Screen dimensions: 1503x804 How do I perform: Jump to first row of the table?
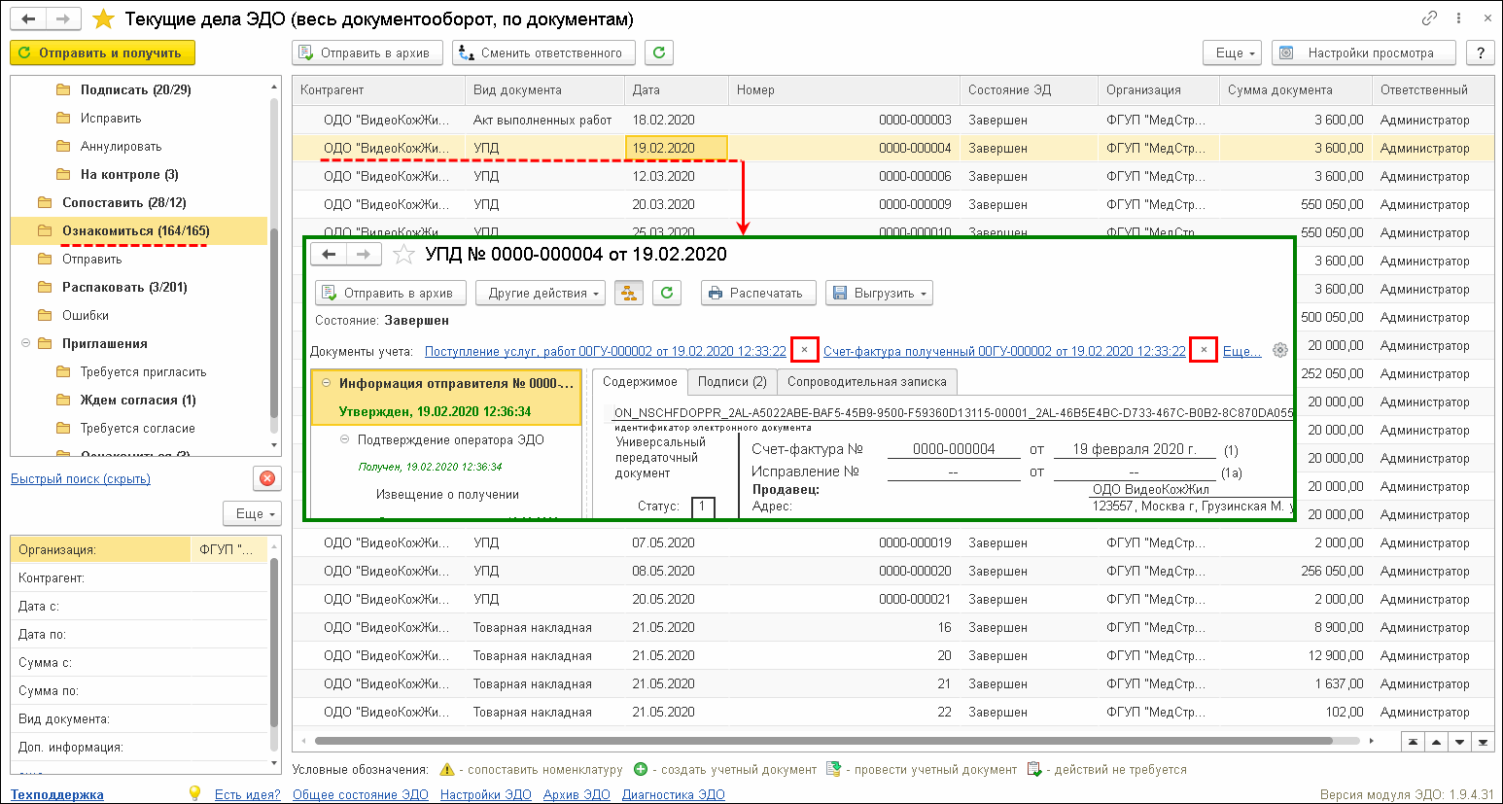[1414, 742]
